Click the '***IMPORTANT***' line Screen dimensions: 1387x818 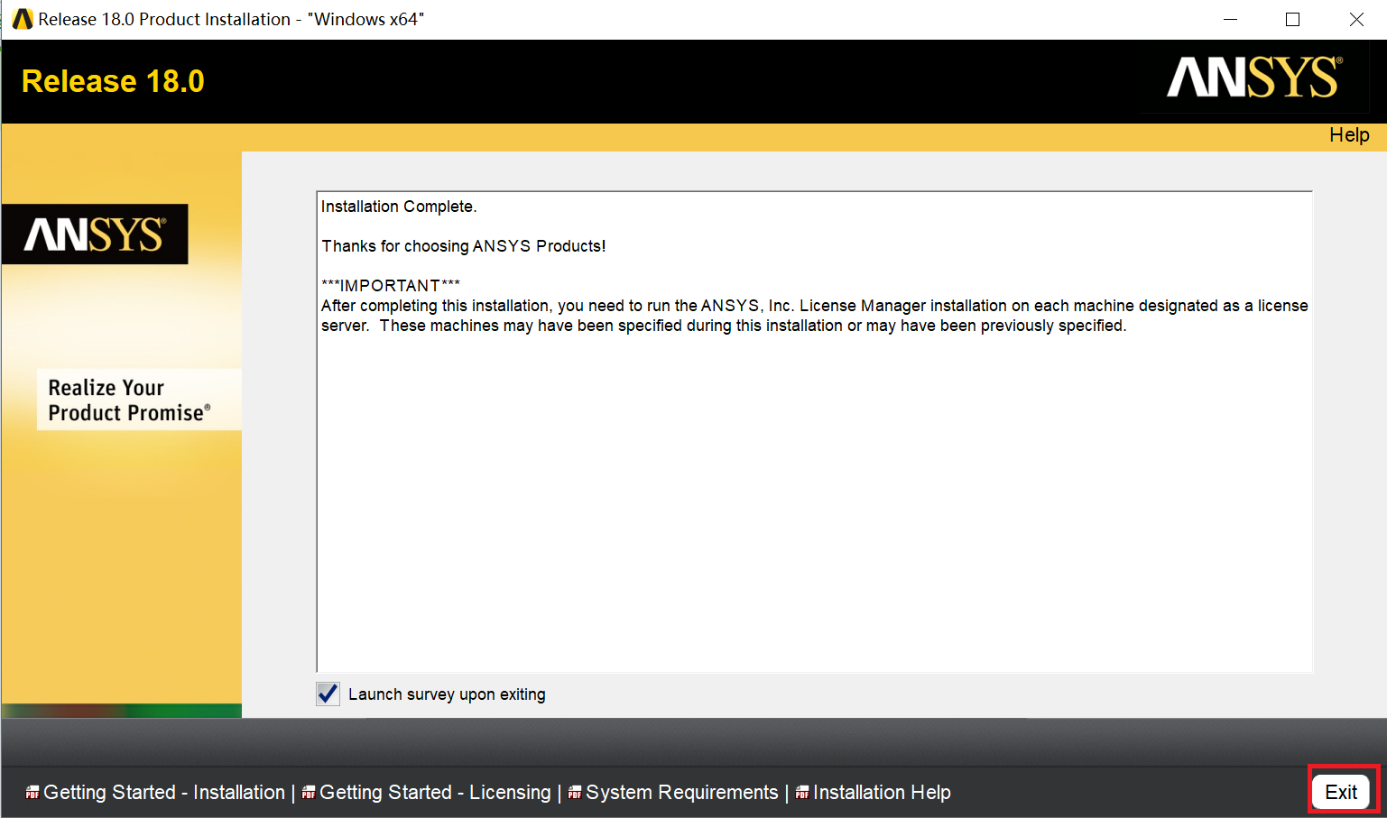[x=391, y=286]
